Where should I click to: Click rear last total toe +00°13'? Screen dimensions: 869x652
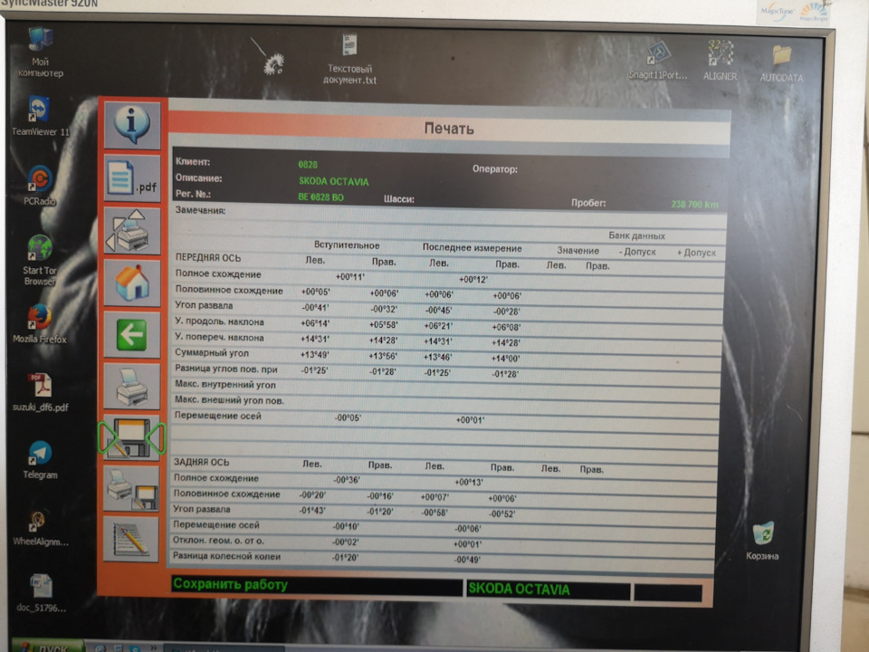click(469, 482)
